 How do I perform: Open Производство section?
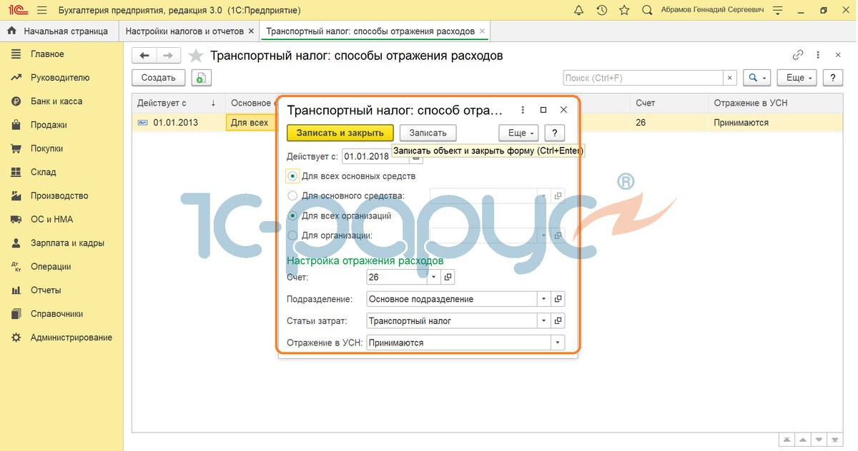59,196
